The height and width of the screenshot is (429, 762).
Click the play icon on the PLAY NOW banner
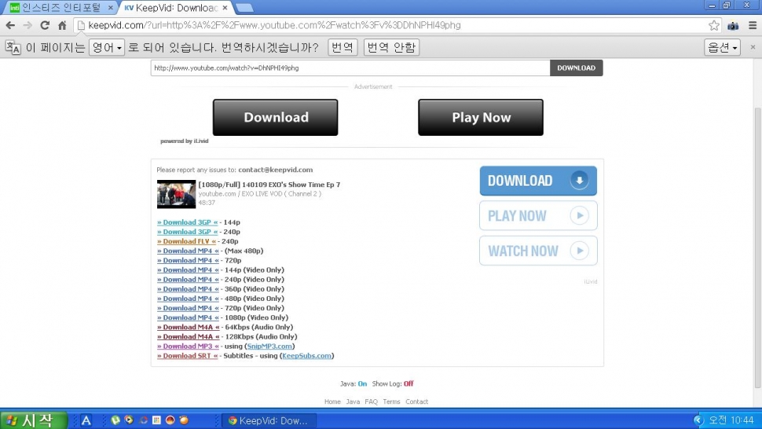[580, 216]
